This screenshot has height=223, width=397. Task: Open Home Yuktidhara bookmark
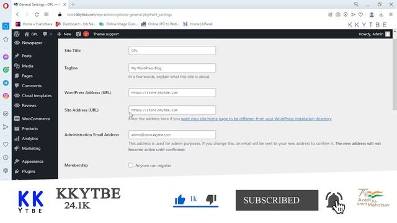pyautogui.click(x=34, y=24)
